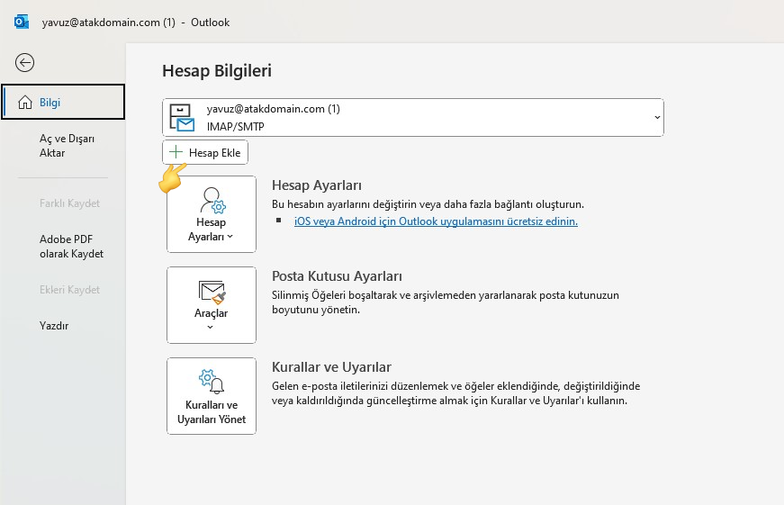The image size is (784, 505).
Task: Open the Bilgi tab
Action: 63,102
